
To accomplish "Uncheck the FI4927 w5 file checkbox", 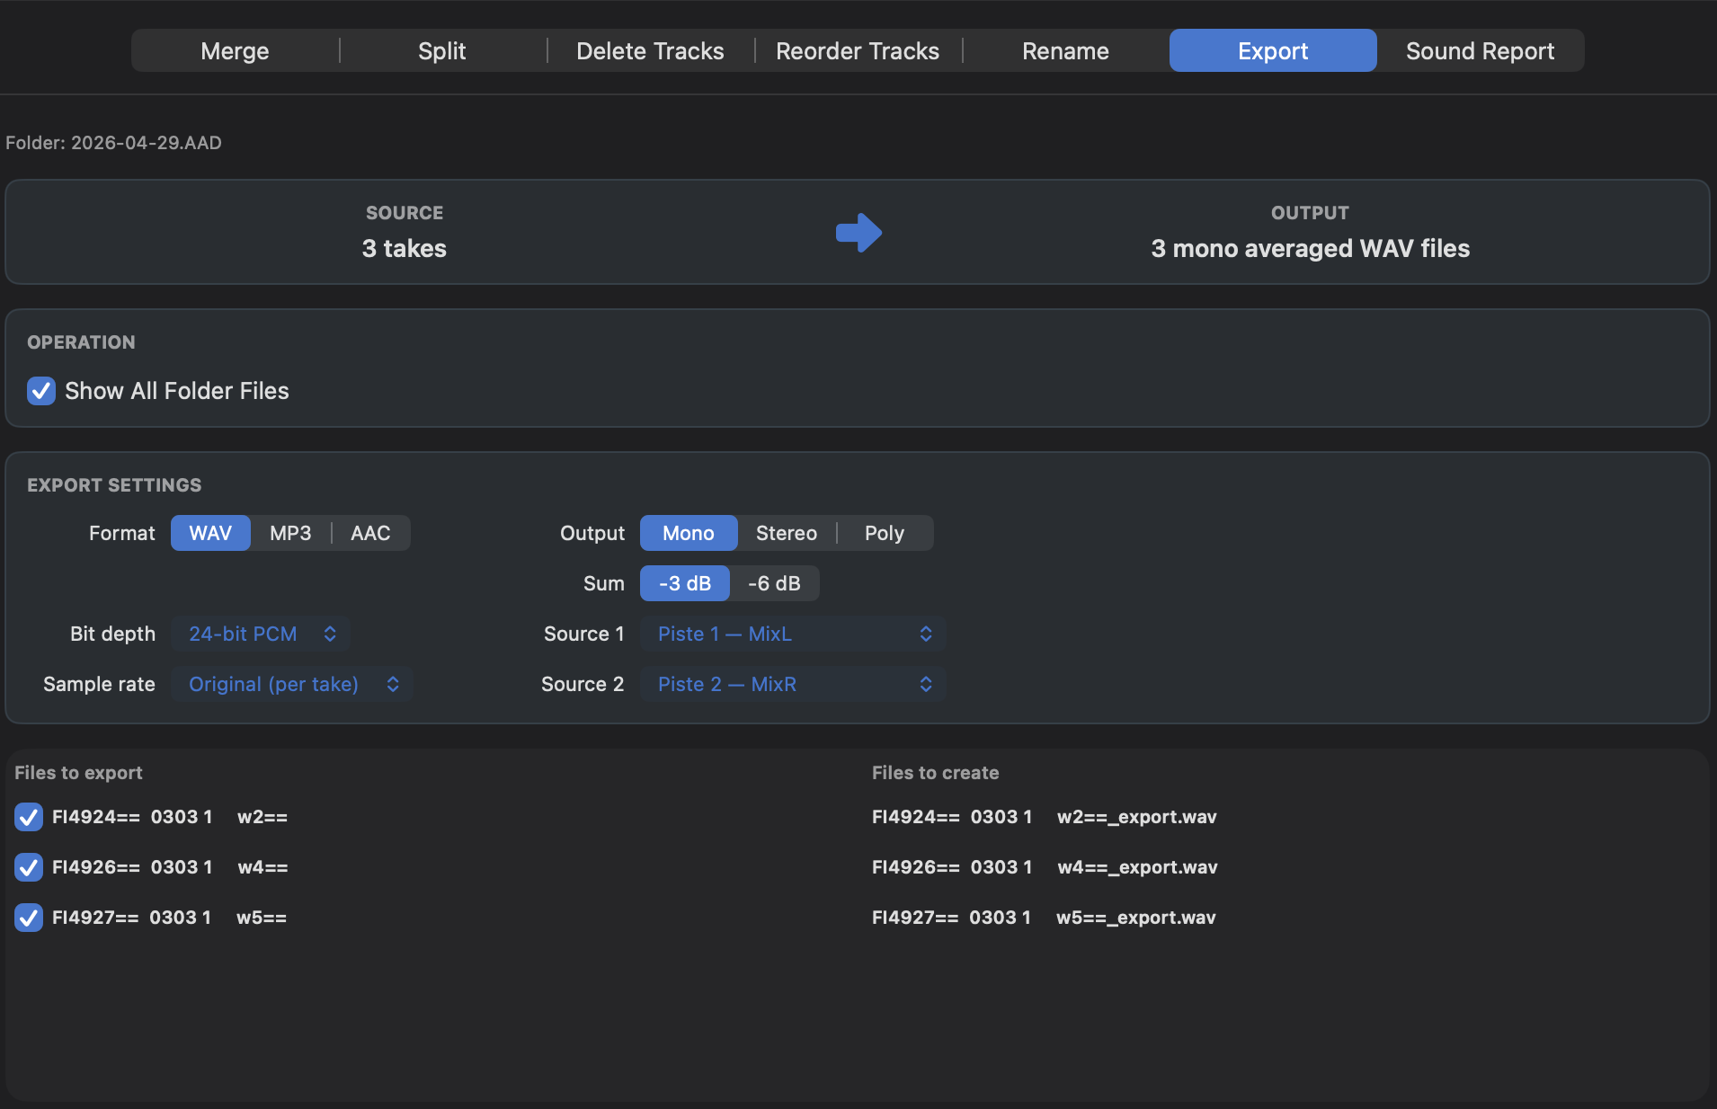I will coord(29,918).
